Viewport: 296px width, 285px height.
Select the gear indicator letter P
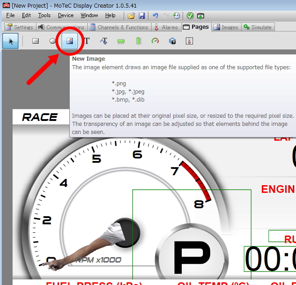point(192,258)
